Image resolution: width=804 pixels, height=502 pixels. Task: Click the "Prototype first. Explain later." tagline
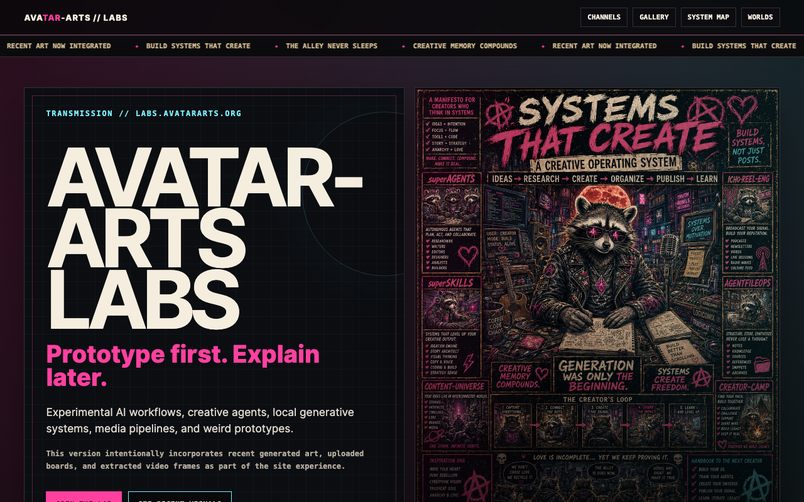[183, 366]
